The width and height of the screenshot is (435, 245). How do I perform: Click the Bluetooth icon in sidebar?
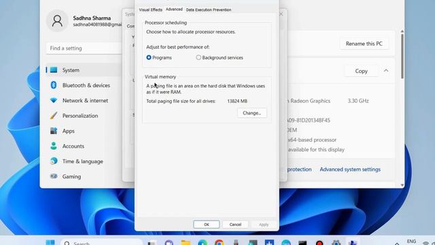click(54, 85)
